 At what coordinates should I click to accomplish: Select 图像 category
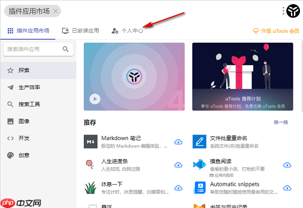pos(38,121)
